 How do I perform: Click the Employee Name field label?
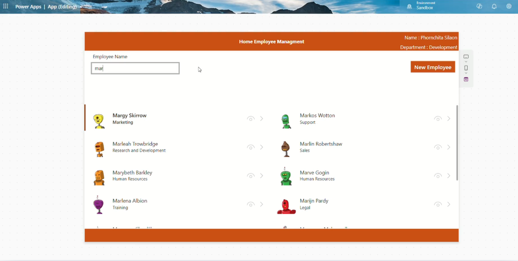click(x=110, y=57)
